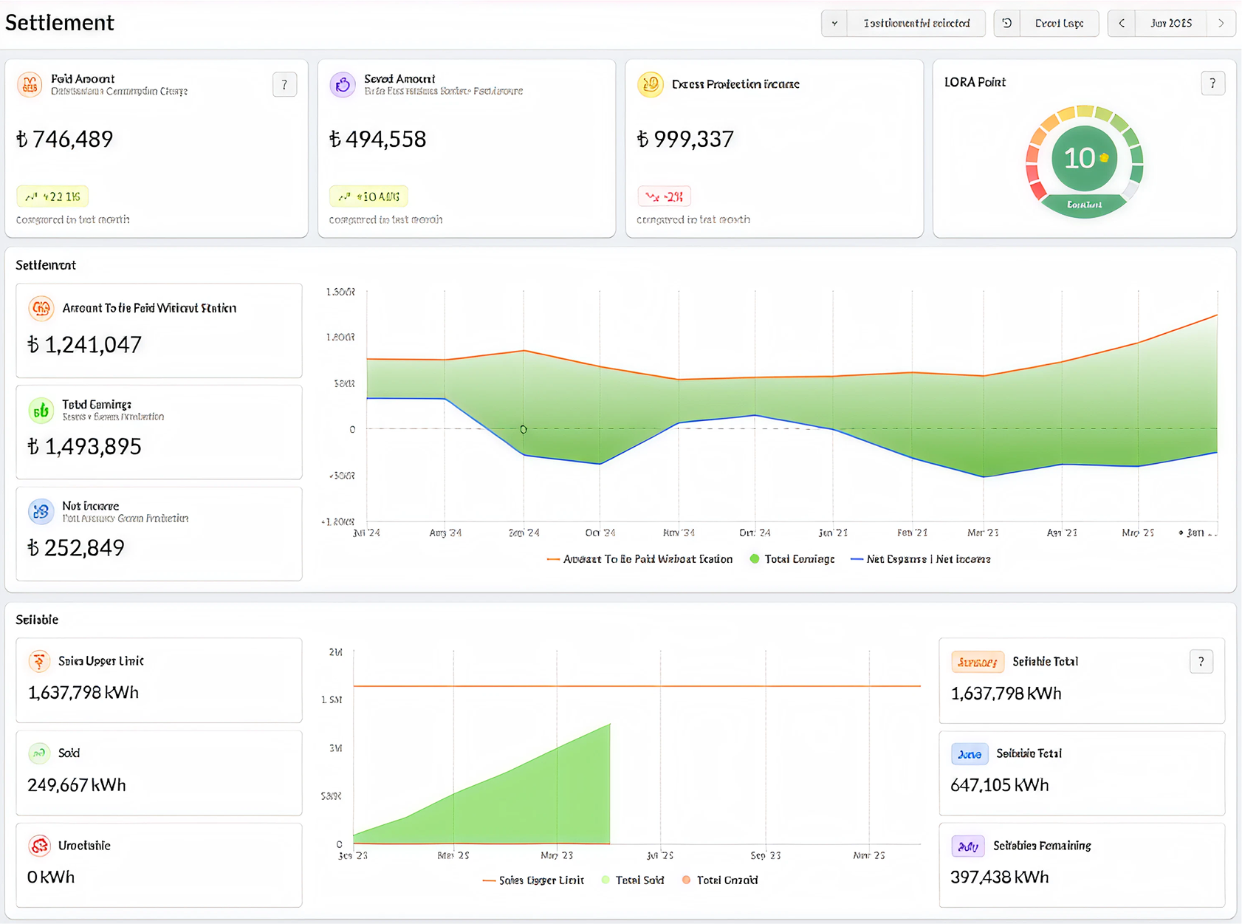This screenshot has width=1242, height=924.
Task: Click the blue Net Income icon
Action: 41,512
